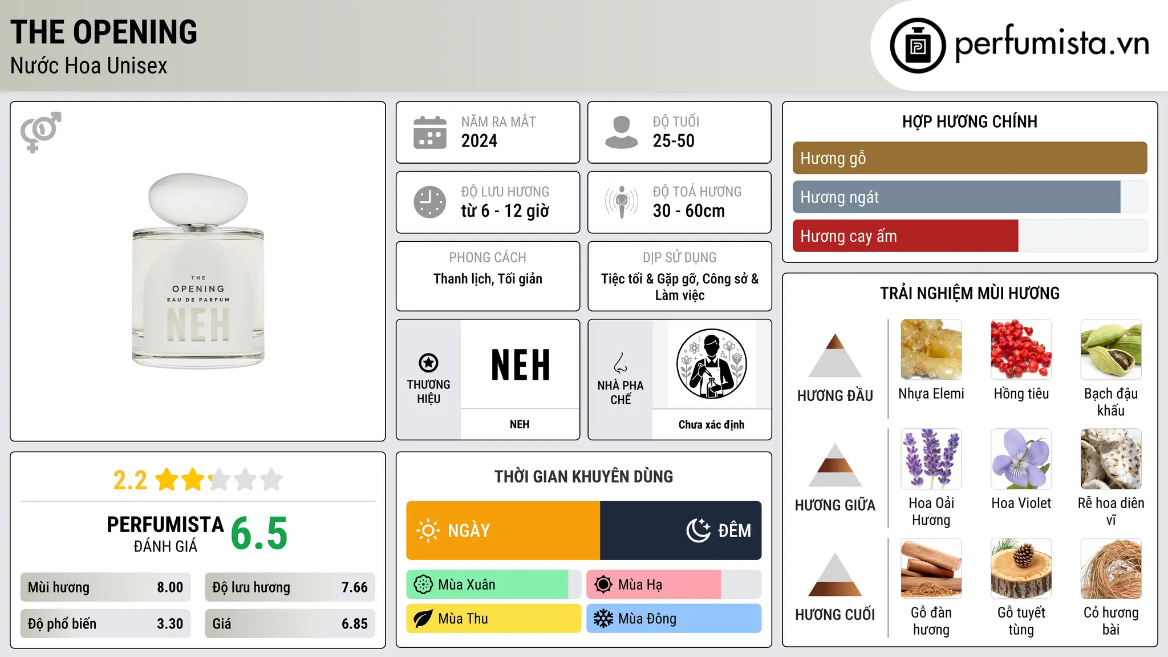The height and width of the screenshot is (657, 1168).
Task: Click the THỜI GIAN KHUYÊN DÙNG heading
Action: (583, 476)
